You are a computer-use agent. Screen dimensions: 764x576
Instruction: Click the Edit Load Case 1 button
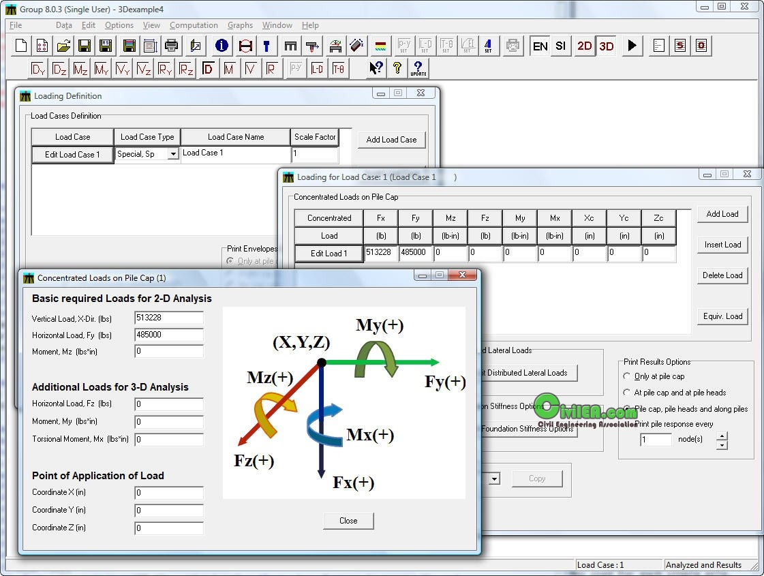click(73, 155)
